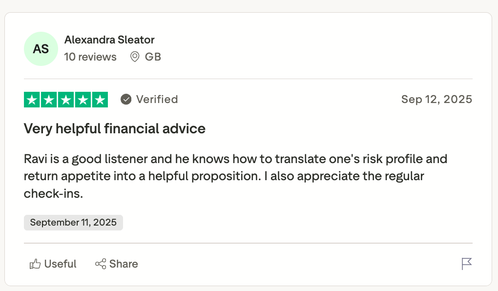Click the review body text about Ravi

click(x=235, y=176)
